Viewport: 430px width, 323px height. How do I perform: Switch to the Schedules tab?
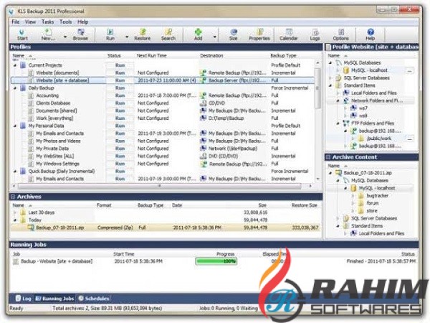tap(94, 299)
